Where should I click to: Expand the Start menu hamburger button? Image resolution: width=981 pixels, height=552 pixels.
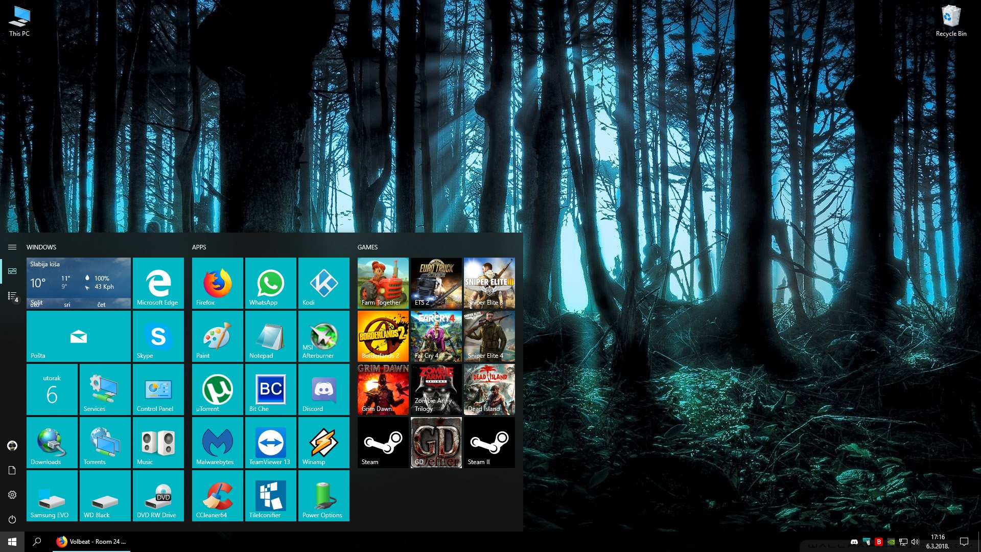pos(12,247)
